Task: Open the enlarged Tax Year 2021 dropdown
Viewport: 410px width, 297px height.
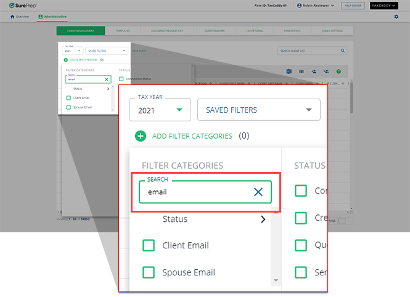Action: pyautogui.click(x=160, y=110)
